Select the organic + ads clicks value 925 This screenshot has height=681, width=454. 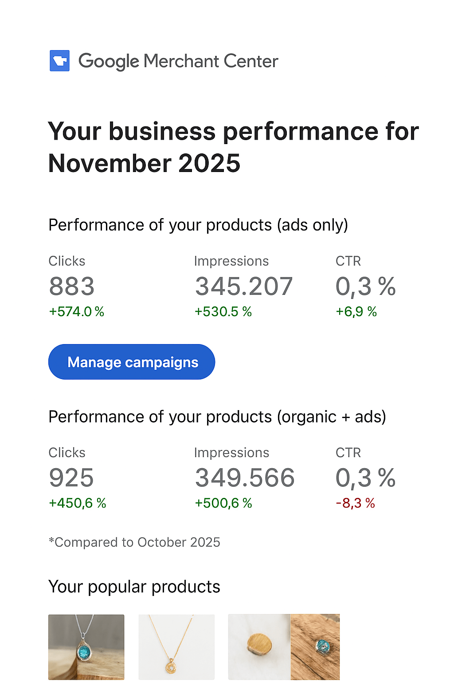click(x=71, y=478)
